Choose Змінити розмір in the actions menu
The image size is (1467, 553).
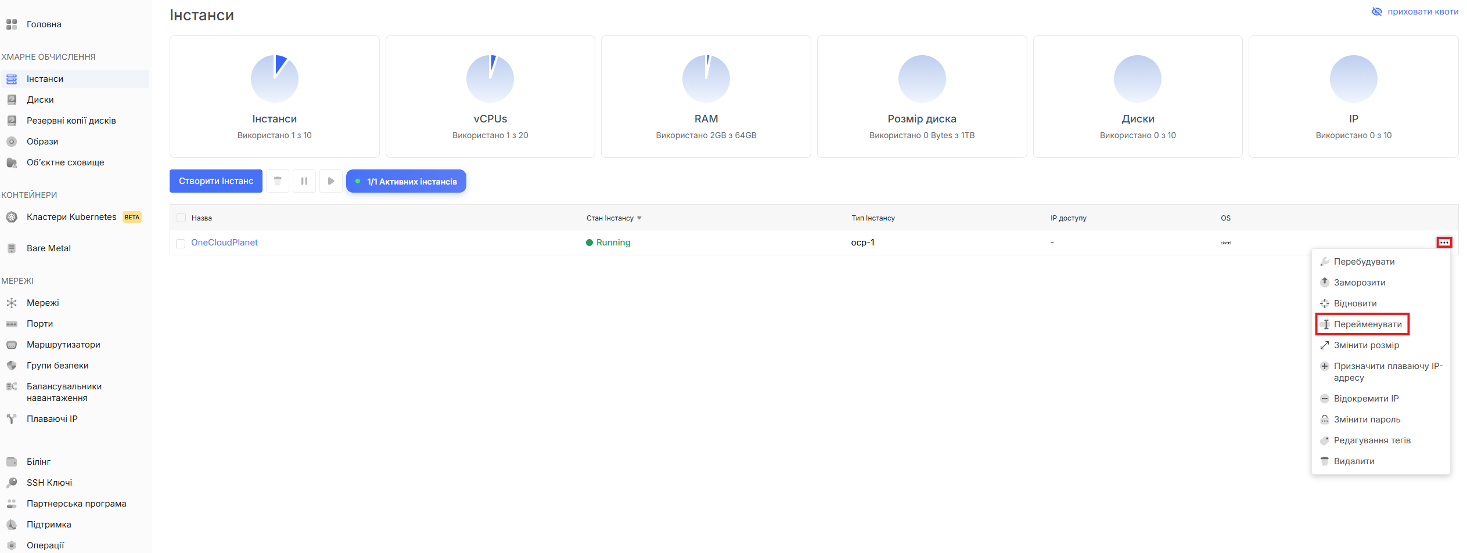click(x=1366, y=345)
